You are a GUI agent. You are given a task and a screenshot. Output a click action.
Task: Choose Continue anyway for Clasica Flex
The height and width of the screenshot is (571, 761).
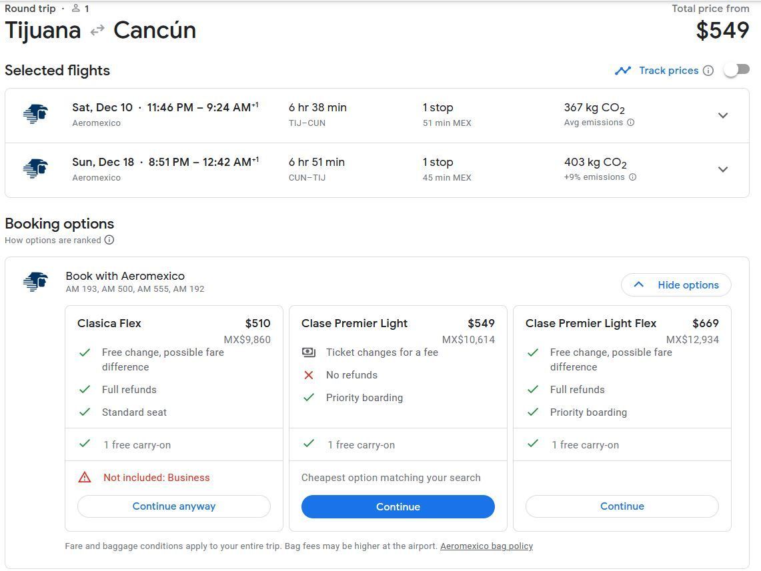tap(174, 506)
